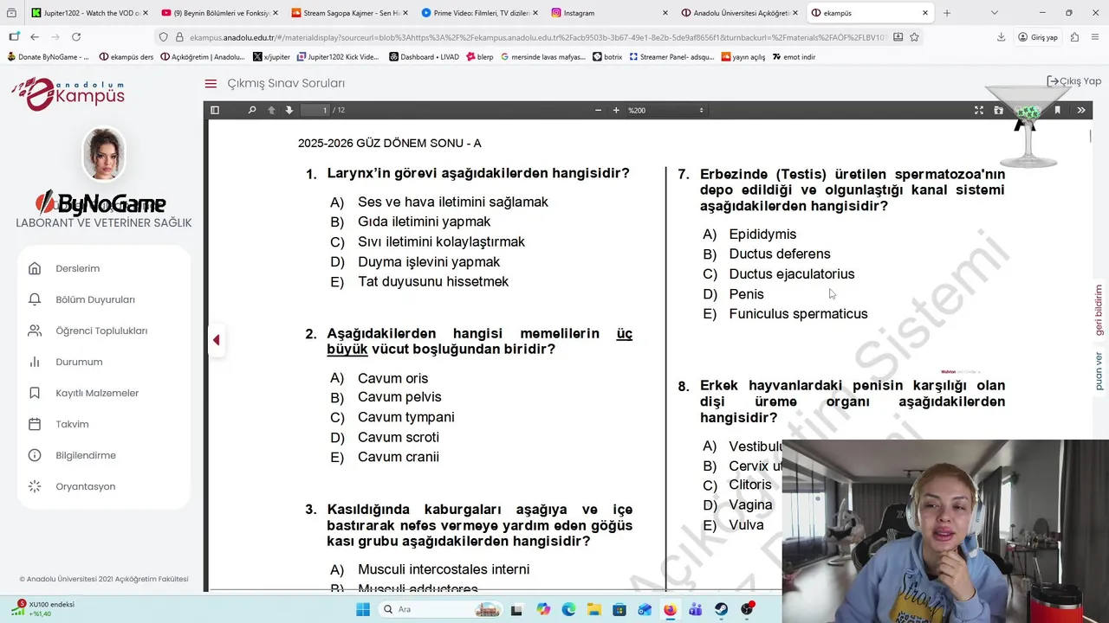Click the PDF vertical scrollbar thumb

pyautogui.click(x=1090, y=136)
